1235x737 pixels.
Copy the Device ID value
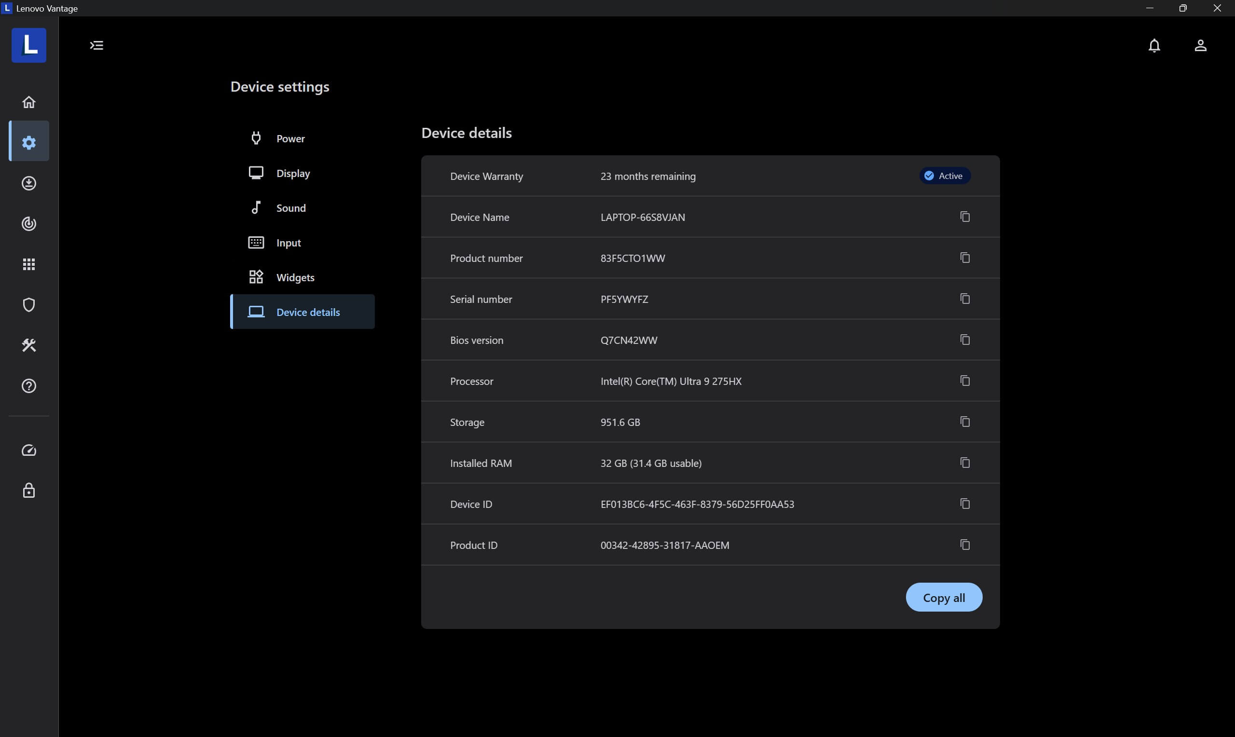tap(964, 504)
